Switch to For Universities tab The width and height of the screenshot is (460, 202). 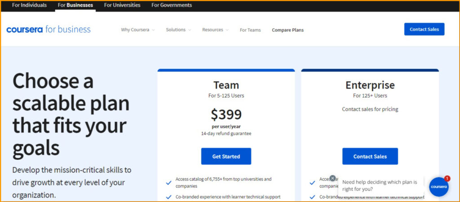(x=122, y=5)
